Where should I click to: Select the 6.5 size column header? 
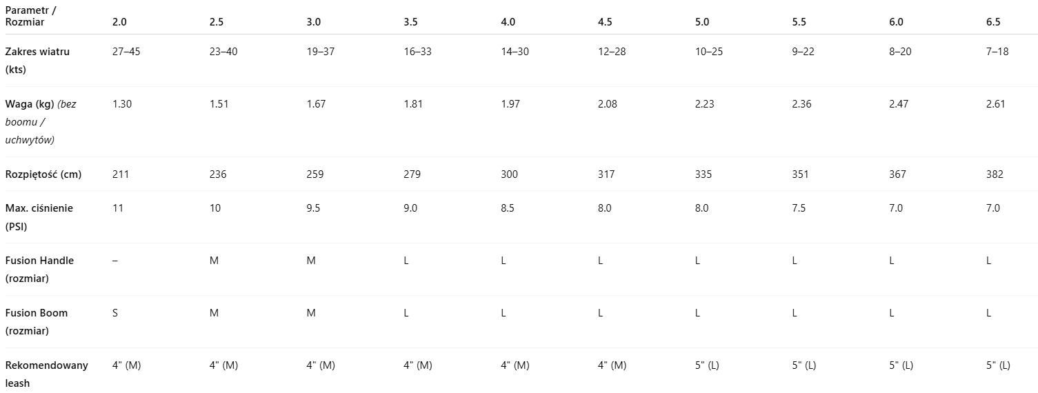[x=993, y=22]
